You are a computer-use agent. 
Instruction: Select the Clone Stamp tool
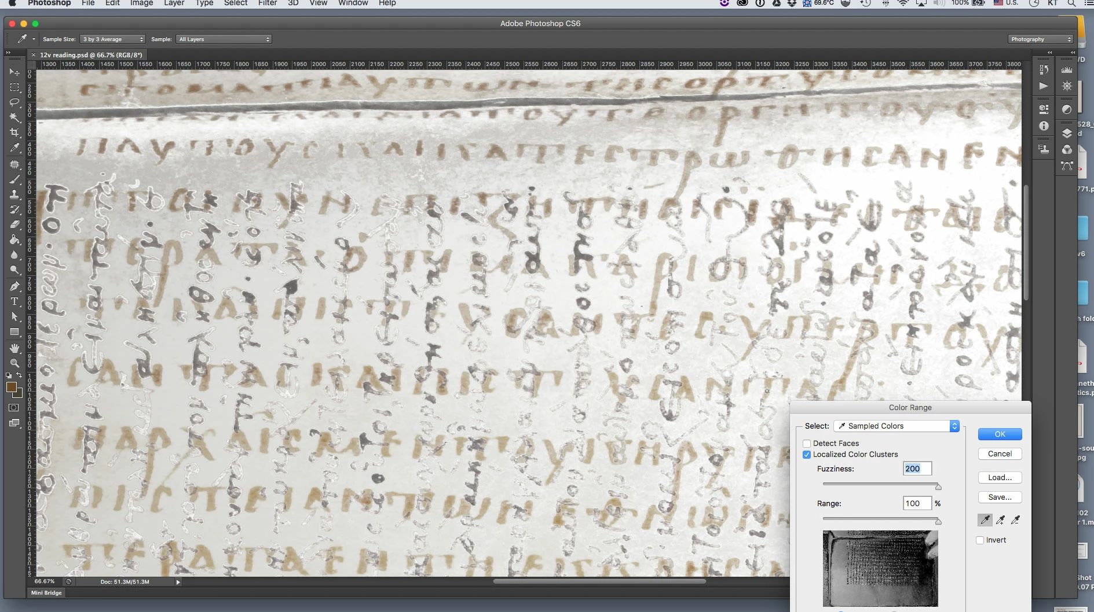click(x=14, y=194)
